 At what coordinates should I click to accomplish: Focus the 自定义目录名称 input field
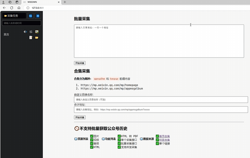click(161, 100)
